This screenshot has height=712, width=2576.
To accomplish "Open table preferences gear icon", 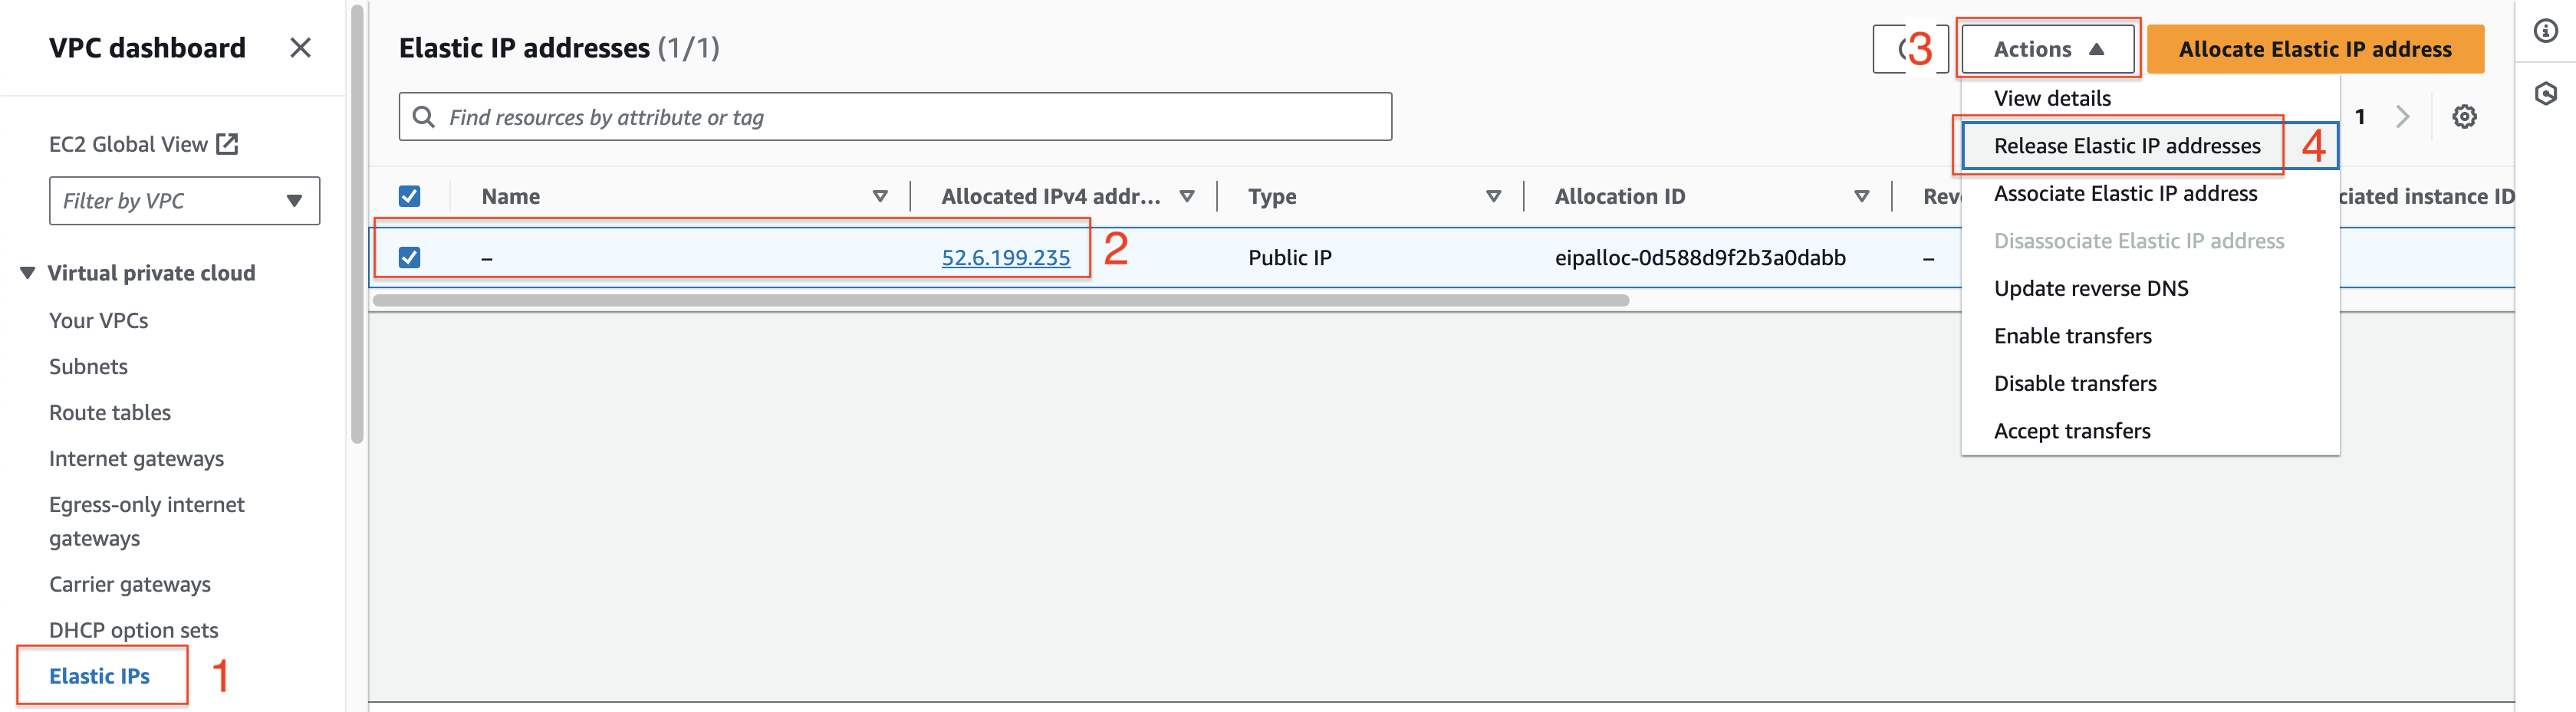I will pos(2464,117).
